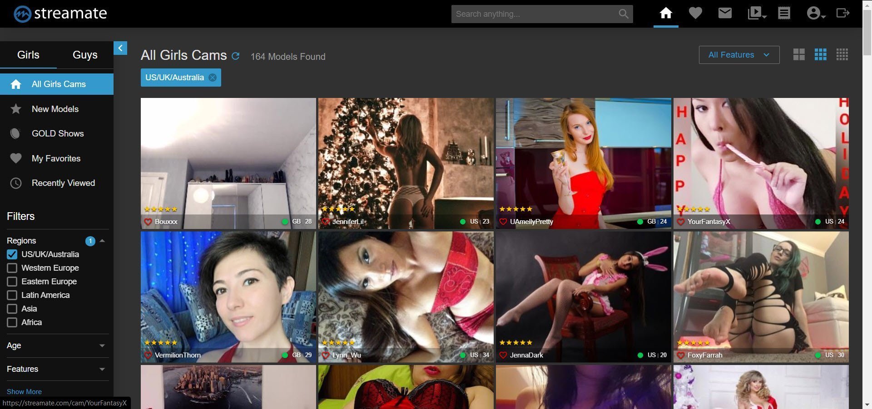872x409 pixels.
Task: Enable the Western Europe region filter
Action: (12, 268)
